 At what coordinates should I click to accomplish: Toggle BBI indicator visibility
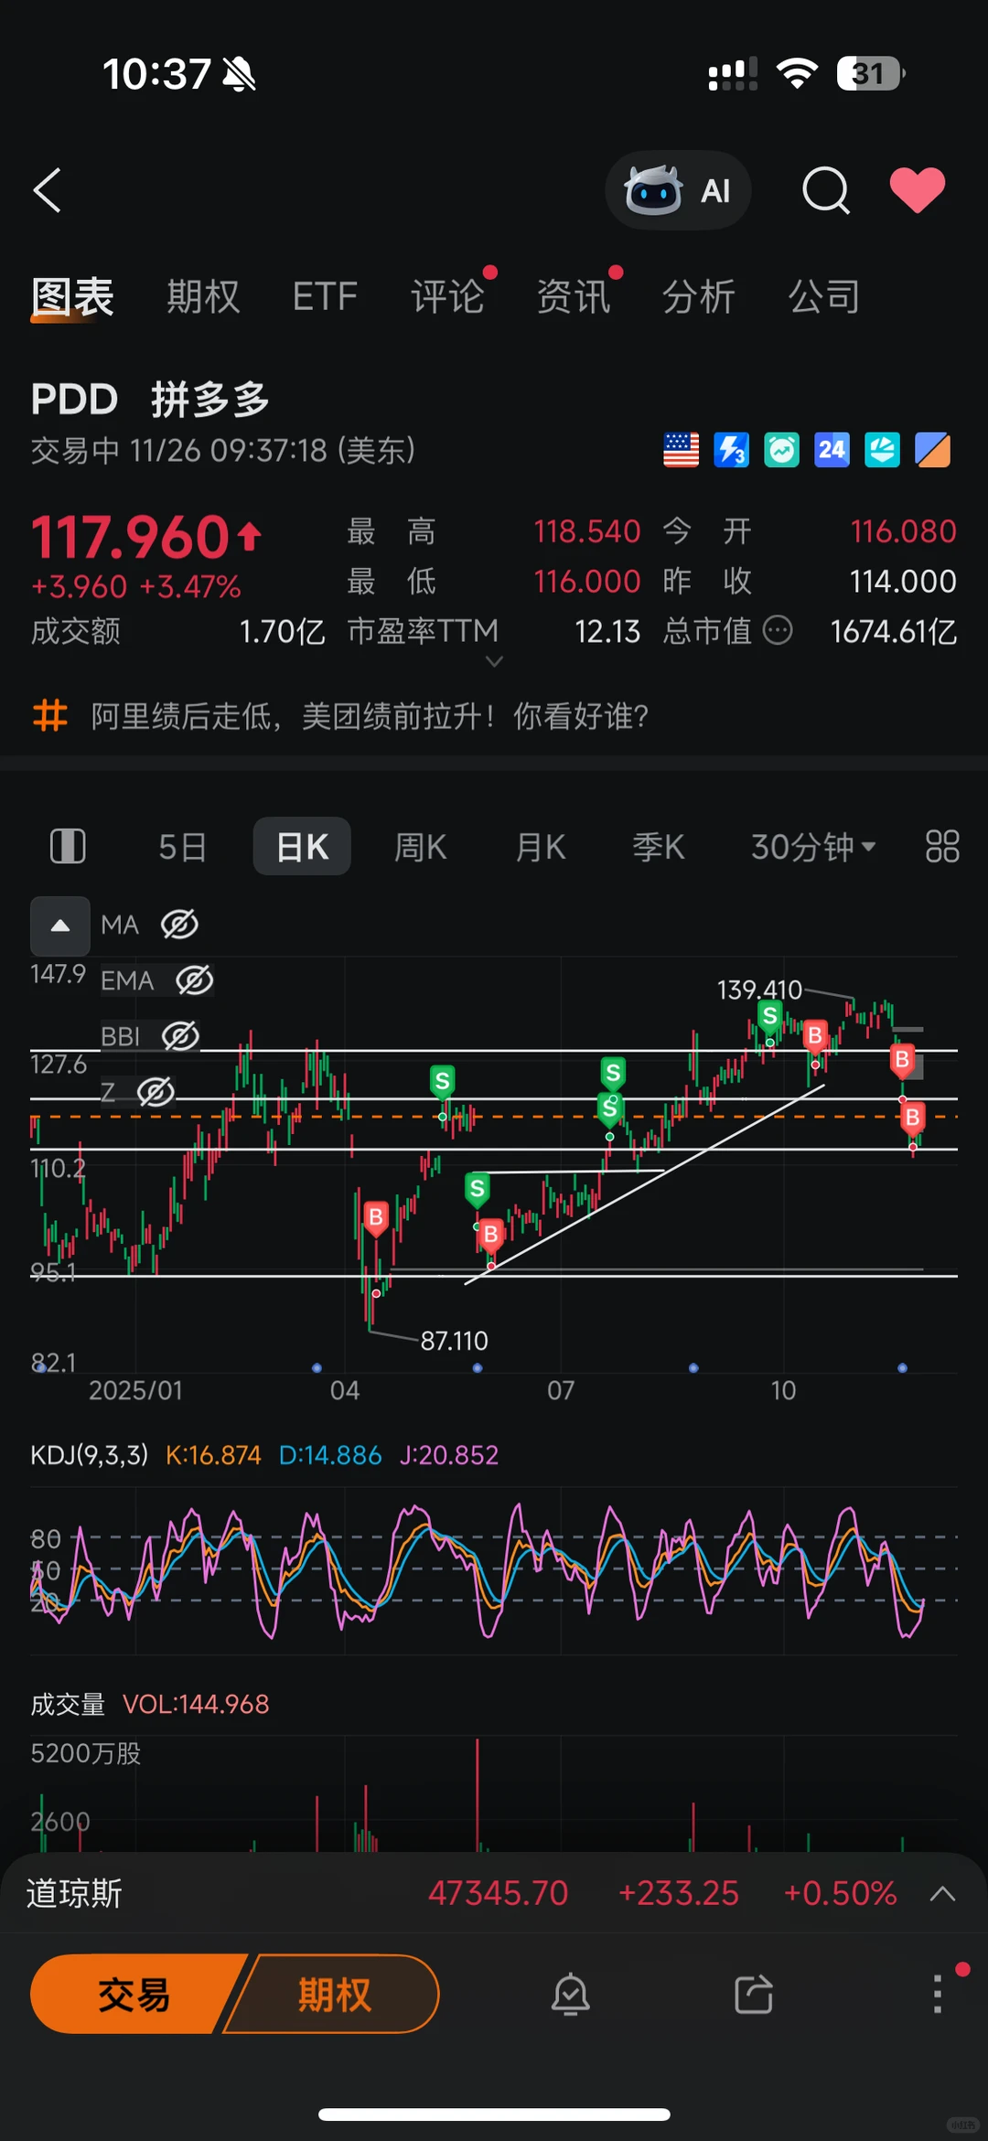(180, 1036)
